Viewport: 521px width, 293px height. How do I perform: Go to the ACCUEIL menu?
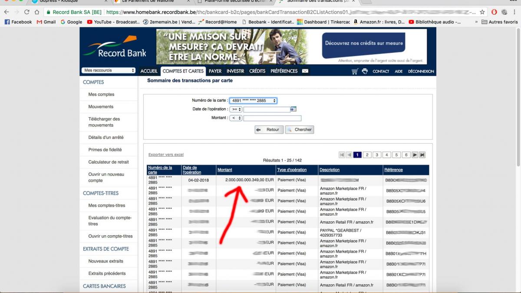coord(149,71)
